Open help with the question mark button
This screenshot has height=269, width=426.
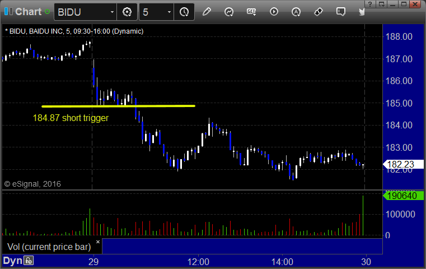pyautogui.click(x=370, y=4)
